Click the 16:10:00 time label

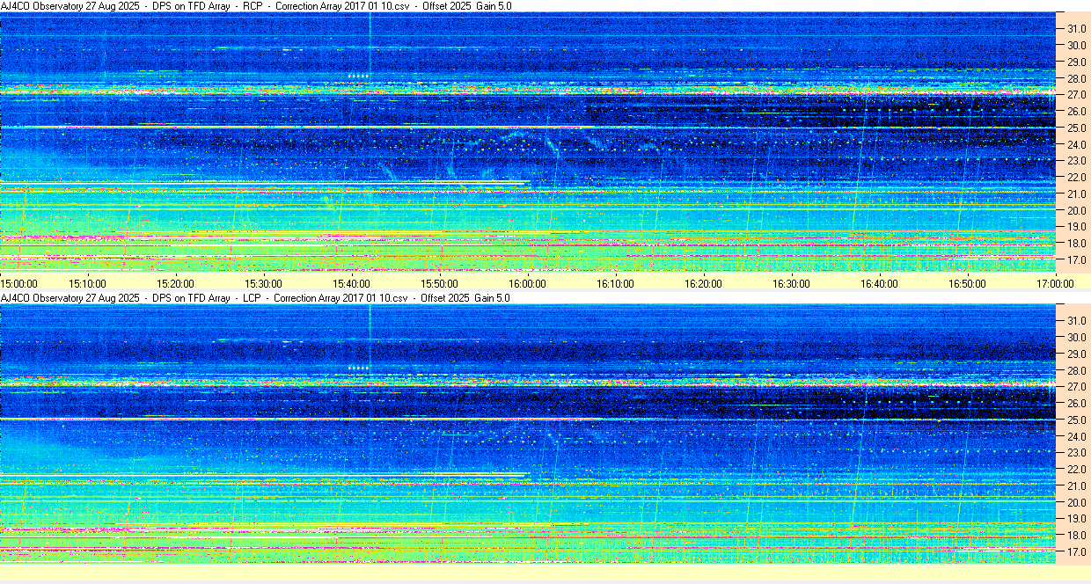point(616,283)
